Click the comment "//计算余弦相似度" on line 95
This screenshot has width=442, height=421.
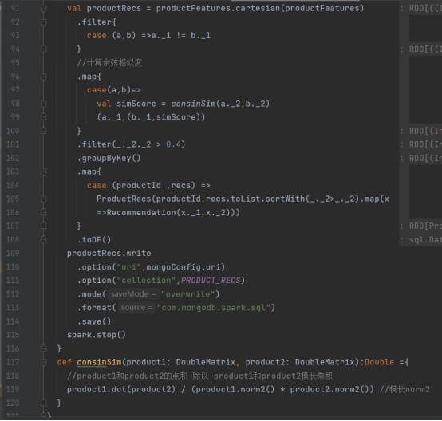coord(109,62)
